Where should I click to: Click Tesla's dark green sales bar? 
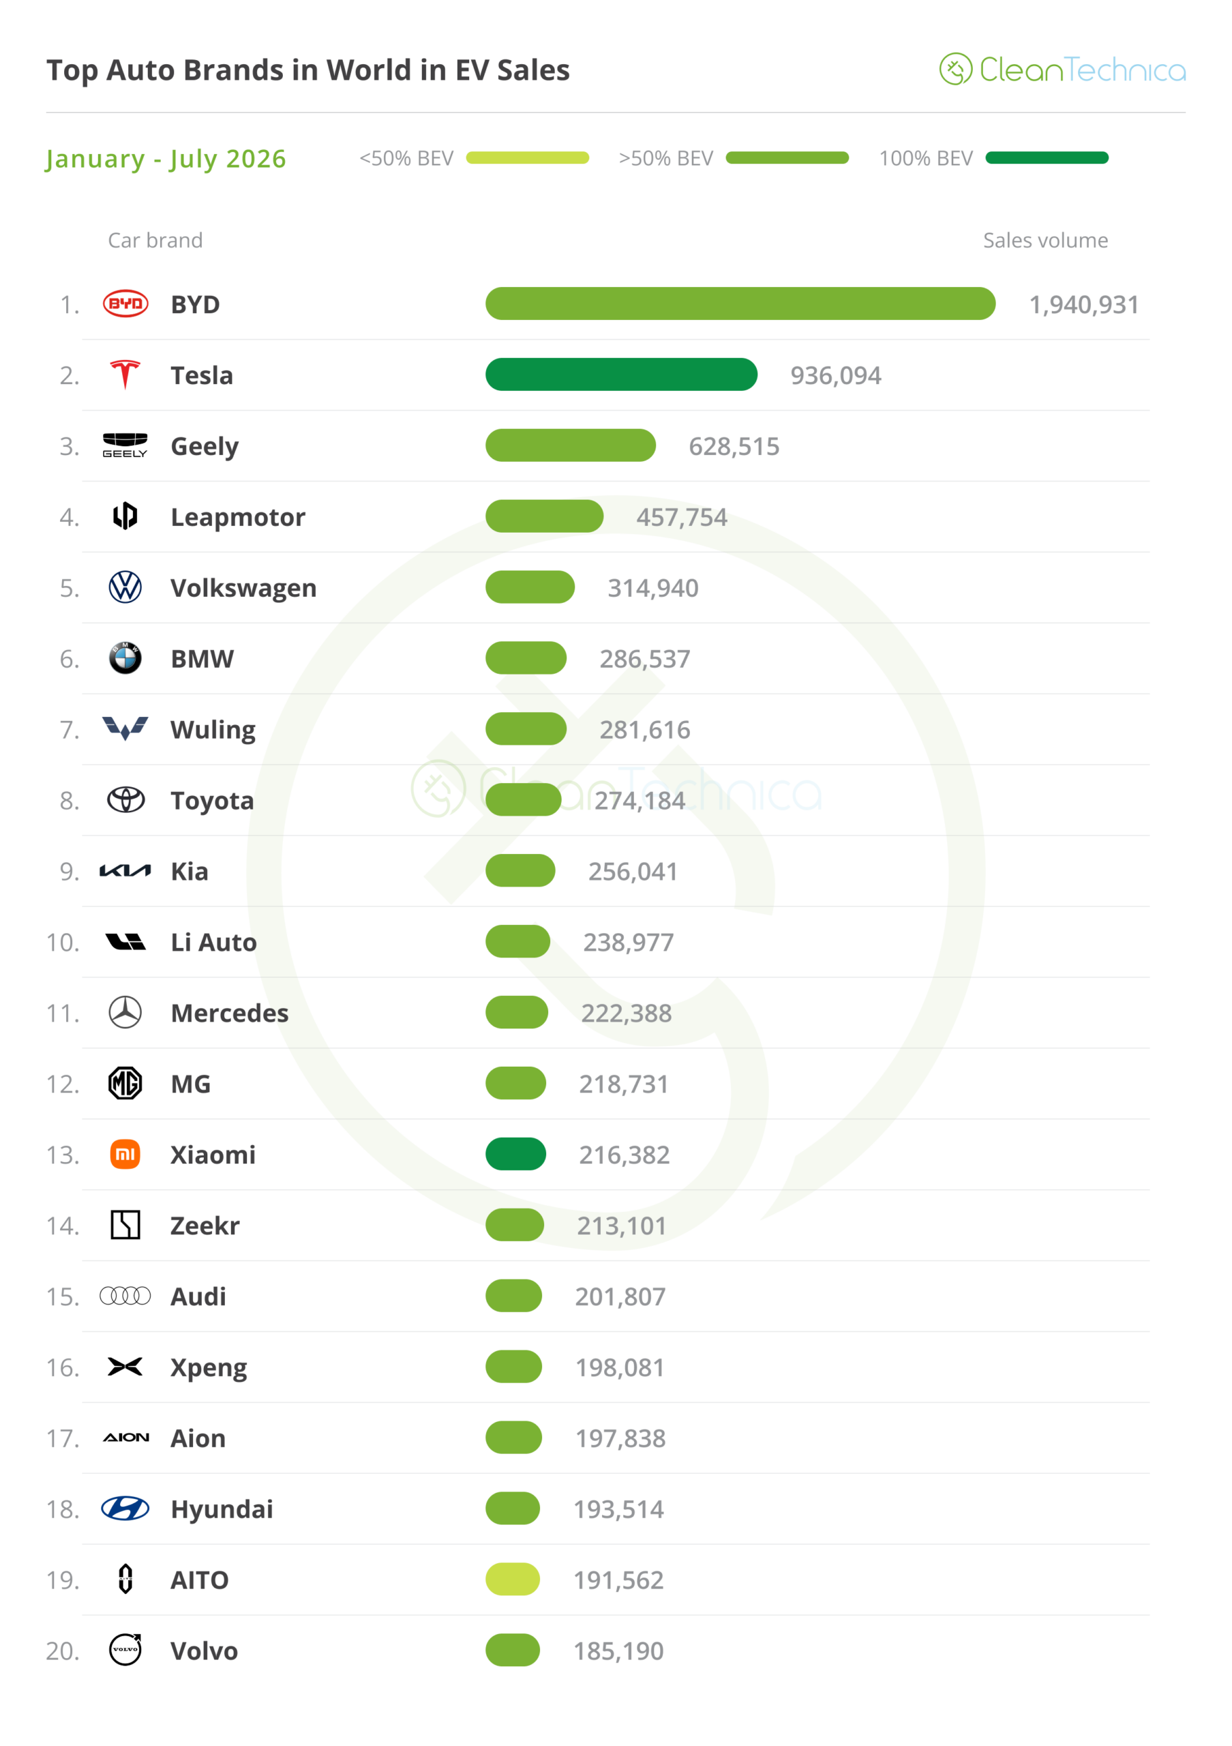coord(622,374)
